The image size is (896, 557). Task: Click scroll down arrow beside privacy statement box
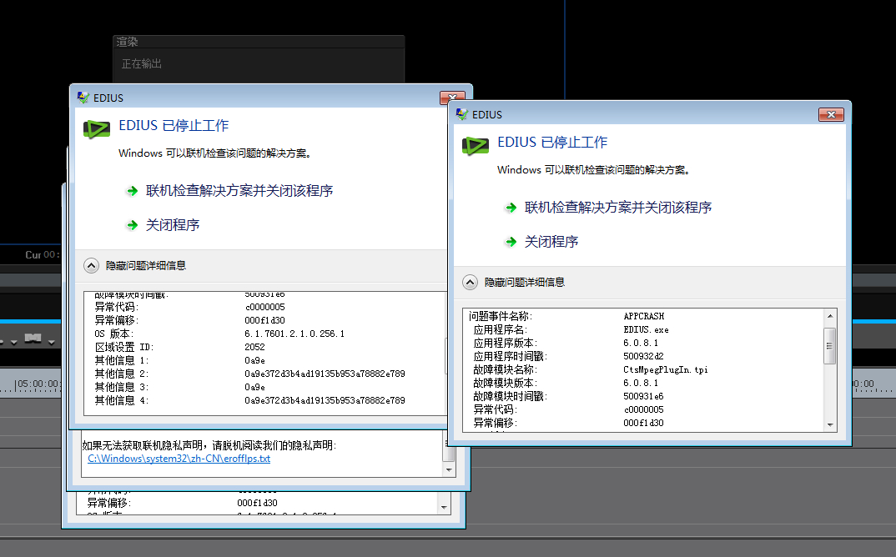449,469
